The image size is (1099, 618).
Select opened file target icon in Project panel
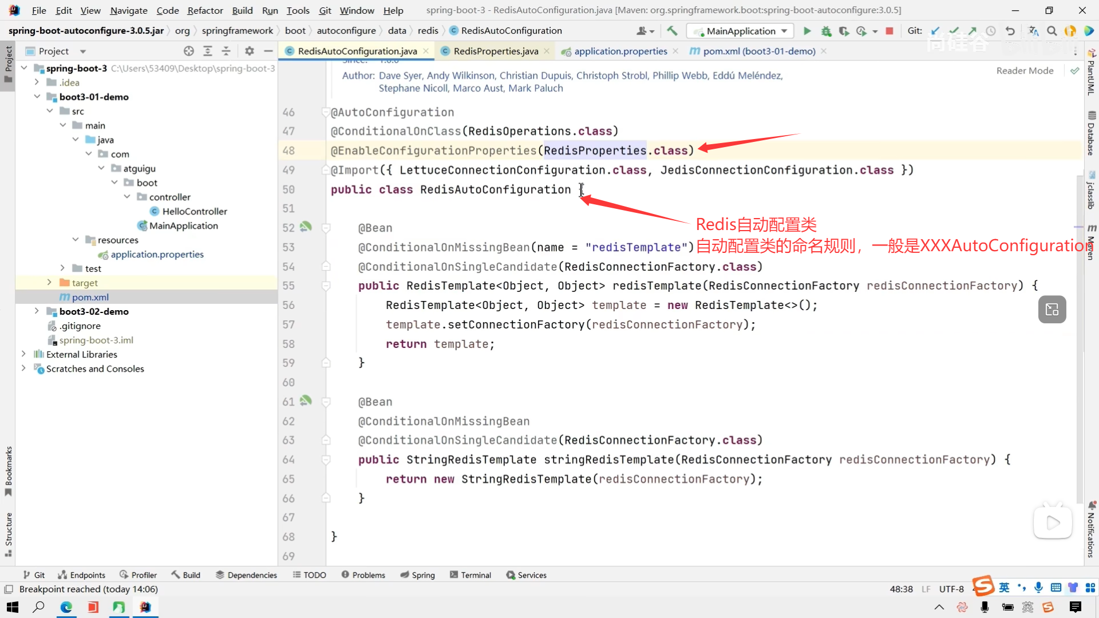tap(189, 51)
